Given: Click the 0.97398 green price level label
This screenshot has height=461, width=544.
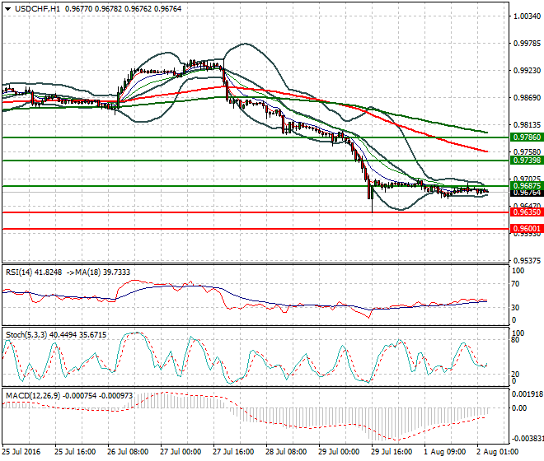Looking at the screenshot, I should (527, 161).
